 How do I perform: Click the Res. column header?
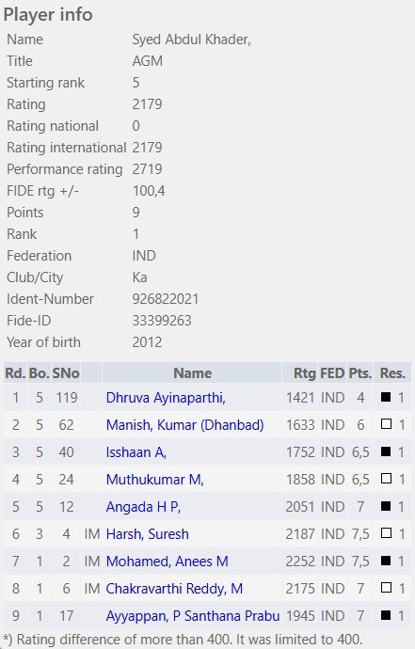click(392, 373)
